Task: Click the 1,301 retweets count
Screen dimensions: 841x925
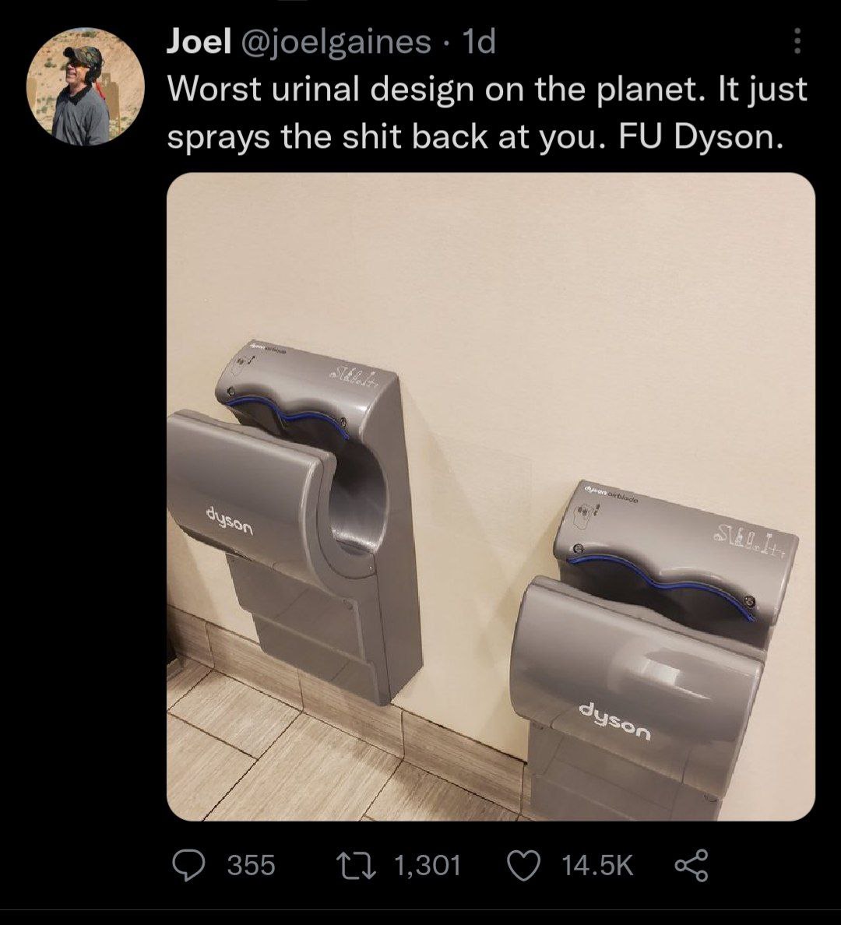Action: (x=428, y=864)
